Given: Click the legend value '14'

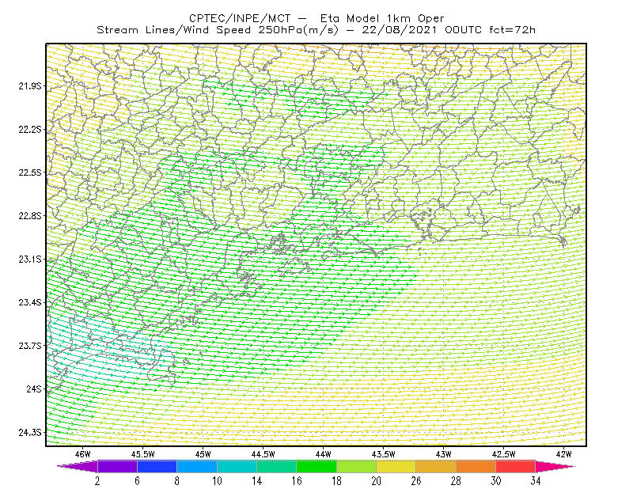Looking at the screenshot, I should pos(256,481).
